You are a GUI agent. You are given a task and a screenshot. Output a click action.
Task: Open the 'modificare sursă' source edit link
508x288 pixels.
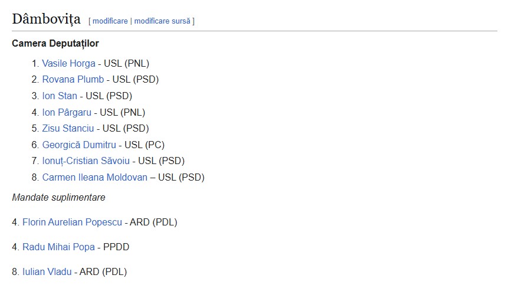click(162, 21)
